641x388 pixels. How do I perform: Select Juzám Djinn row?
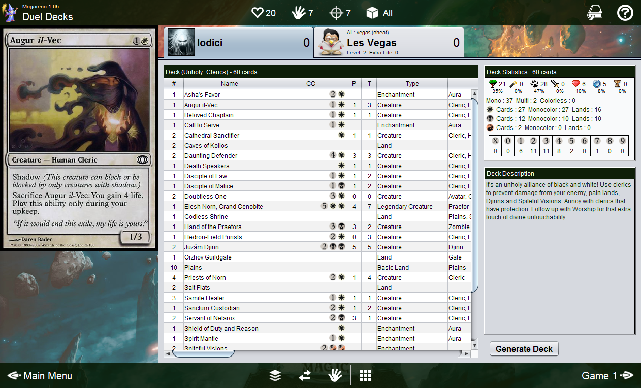click(317, 247)
